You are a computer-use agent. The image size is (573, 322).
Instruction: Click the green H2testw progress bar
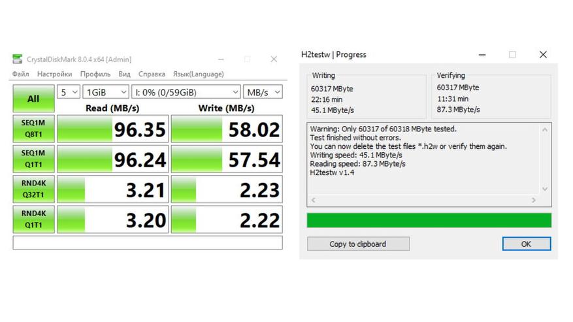pos(429,220)
